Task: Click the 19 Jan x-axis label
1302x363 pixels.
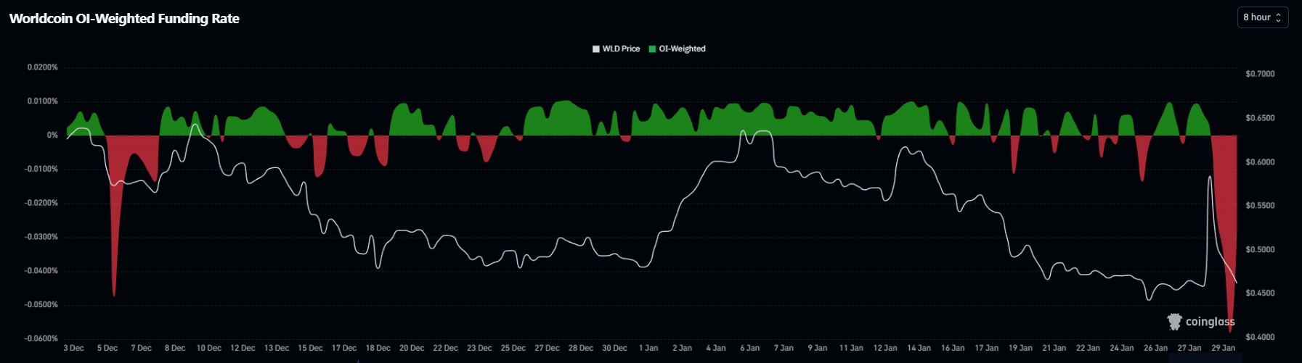Action: 1020,349
